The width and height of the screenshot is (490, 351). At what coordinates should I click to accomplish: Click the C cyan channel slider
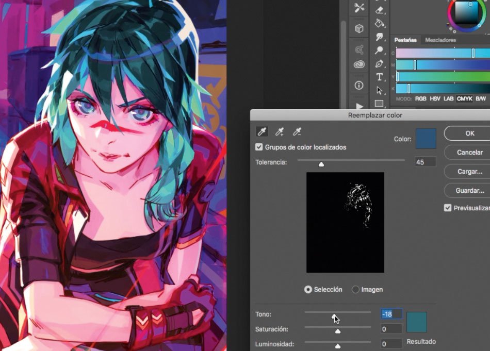pos(443,53)
